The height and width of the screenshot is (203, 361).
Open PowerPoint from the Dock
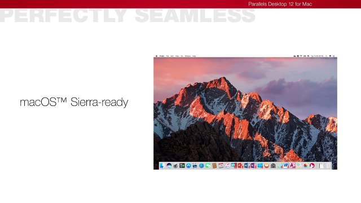click(241, 165)
